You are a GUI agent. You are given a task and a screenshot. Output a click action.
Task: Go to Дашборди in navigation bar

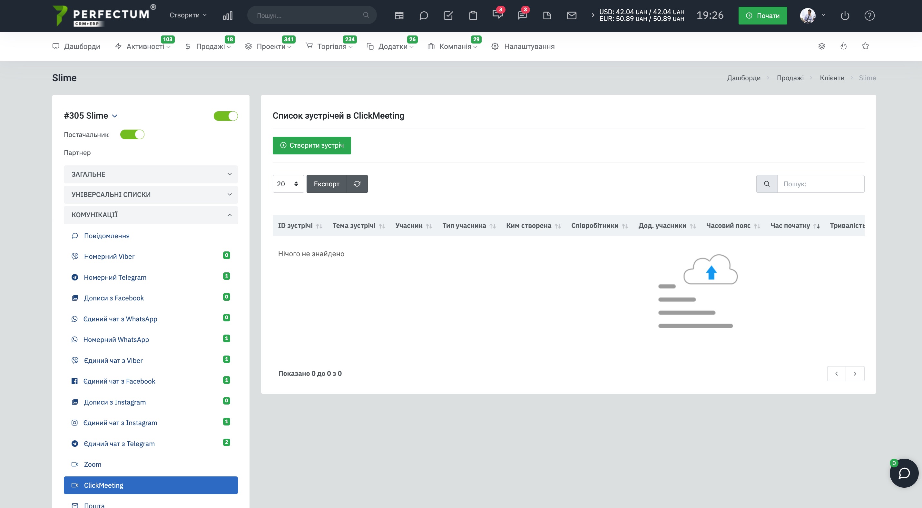[x=76, y=46]
